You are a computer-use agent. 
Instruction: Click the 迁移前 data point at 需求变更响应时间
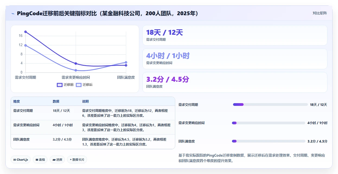[x=76, y=64]
